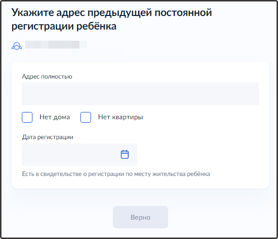Click the "Нет квартиры" label text

click(x=121, y=117)
